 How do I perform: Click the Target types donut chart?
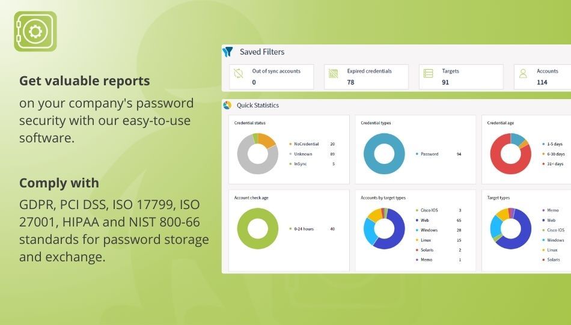click(510, 228)
